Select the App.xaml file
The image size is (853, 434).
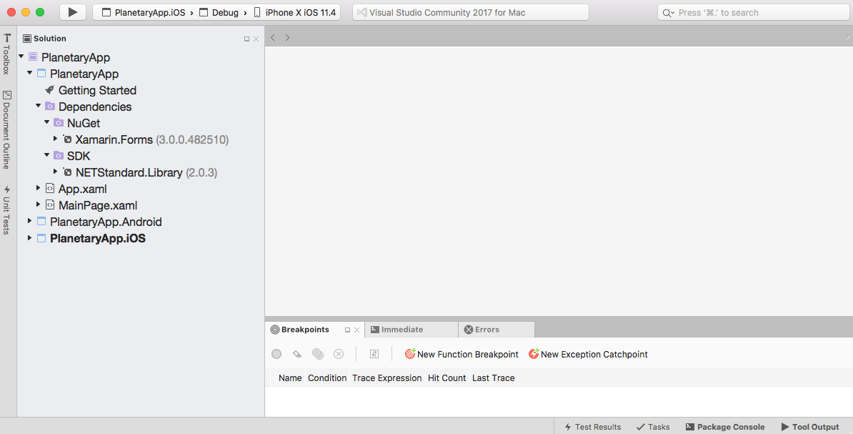83,189
